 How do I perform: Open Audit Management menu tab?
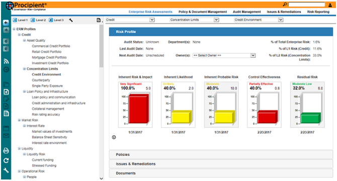[x=247, y=12]
